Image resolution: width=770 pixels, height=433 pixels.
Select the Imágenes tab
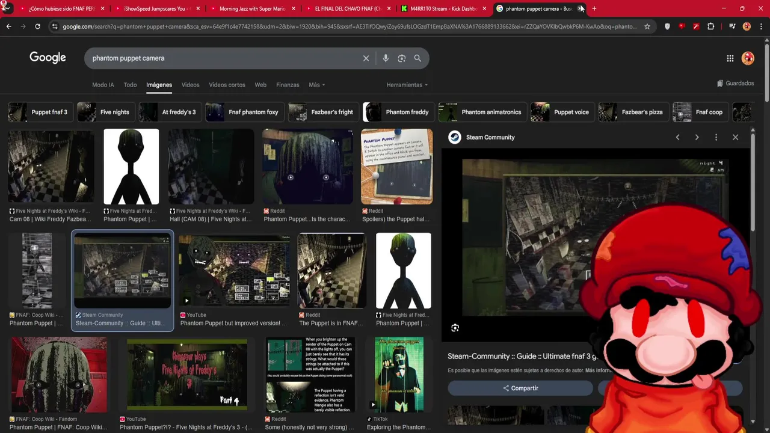[x=159, y=85]
